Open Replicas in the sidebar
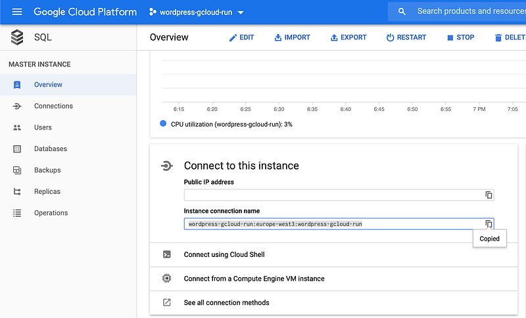Image resolution: width=526 pixels, height=318 pixels. 68,192
